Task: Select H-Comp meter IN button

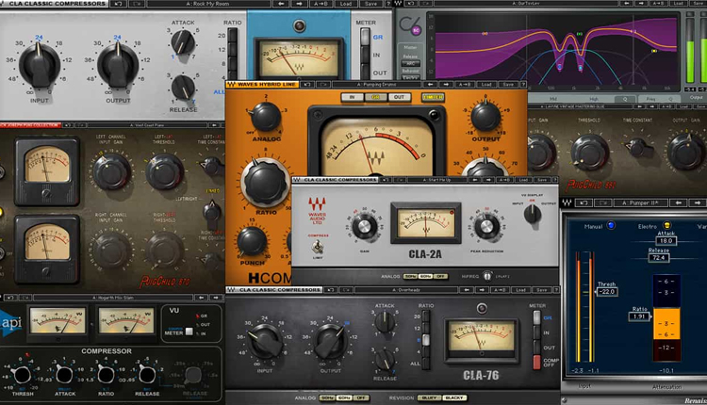Action: click(x=353, y=97)
